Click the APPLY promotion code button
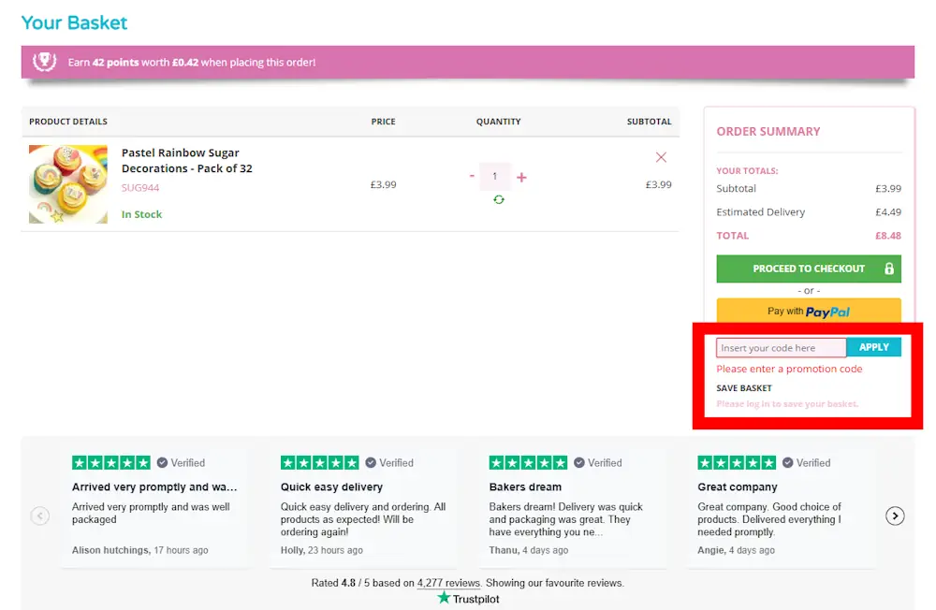 873,346
